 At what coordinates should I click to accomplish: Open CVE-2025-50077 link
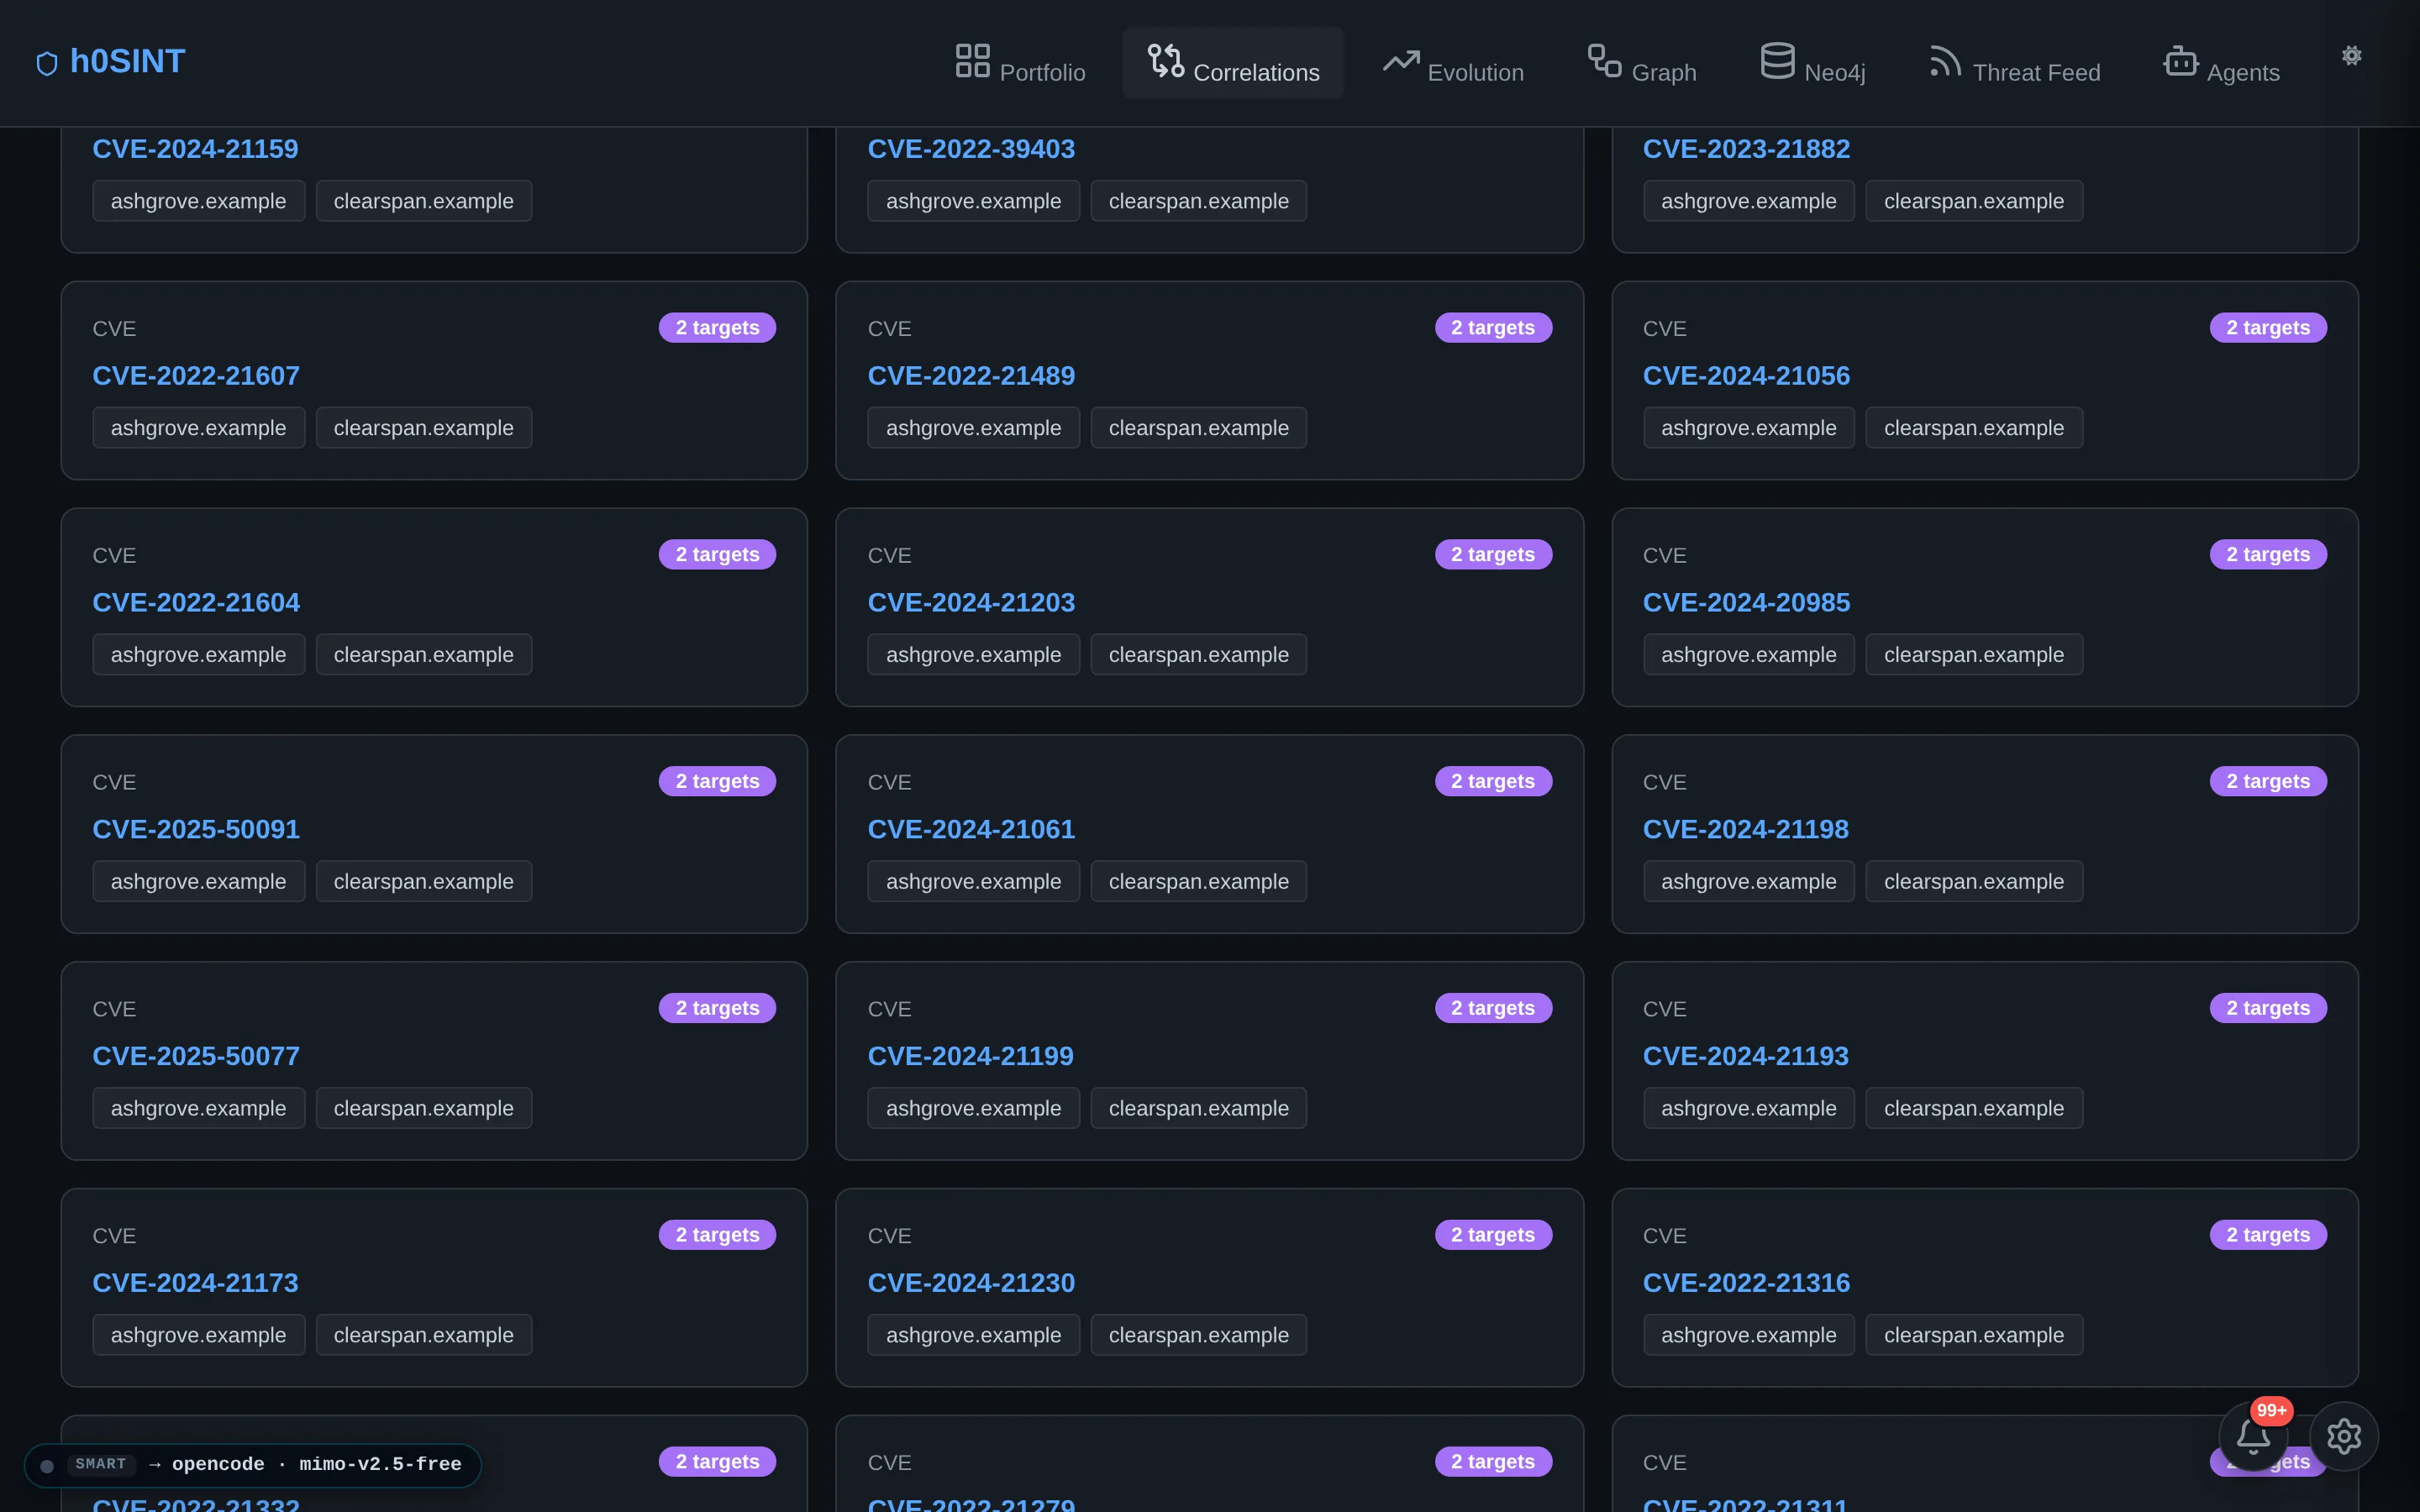tap(196, 1057)
